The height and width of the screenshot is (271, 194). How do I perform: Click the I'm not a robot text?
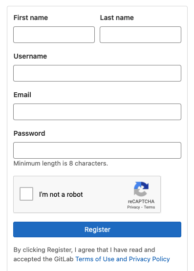pyautogui.click(x=61, y=194)
